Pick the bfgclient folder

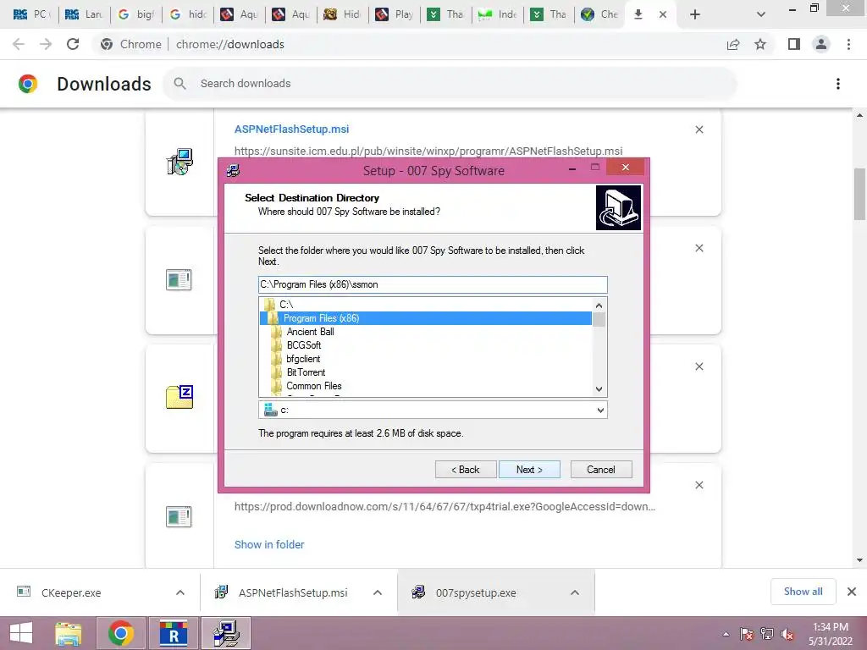[303, 359]
